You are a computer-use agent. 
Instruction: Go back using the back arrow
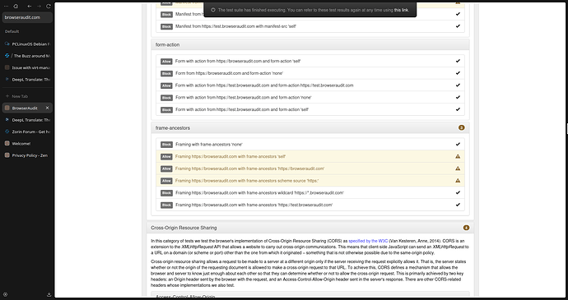(x=30, y=6)
